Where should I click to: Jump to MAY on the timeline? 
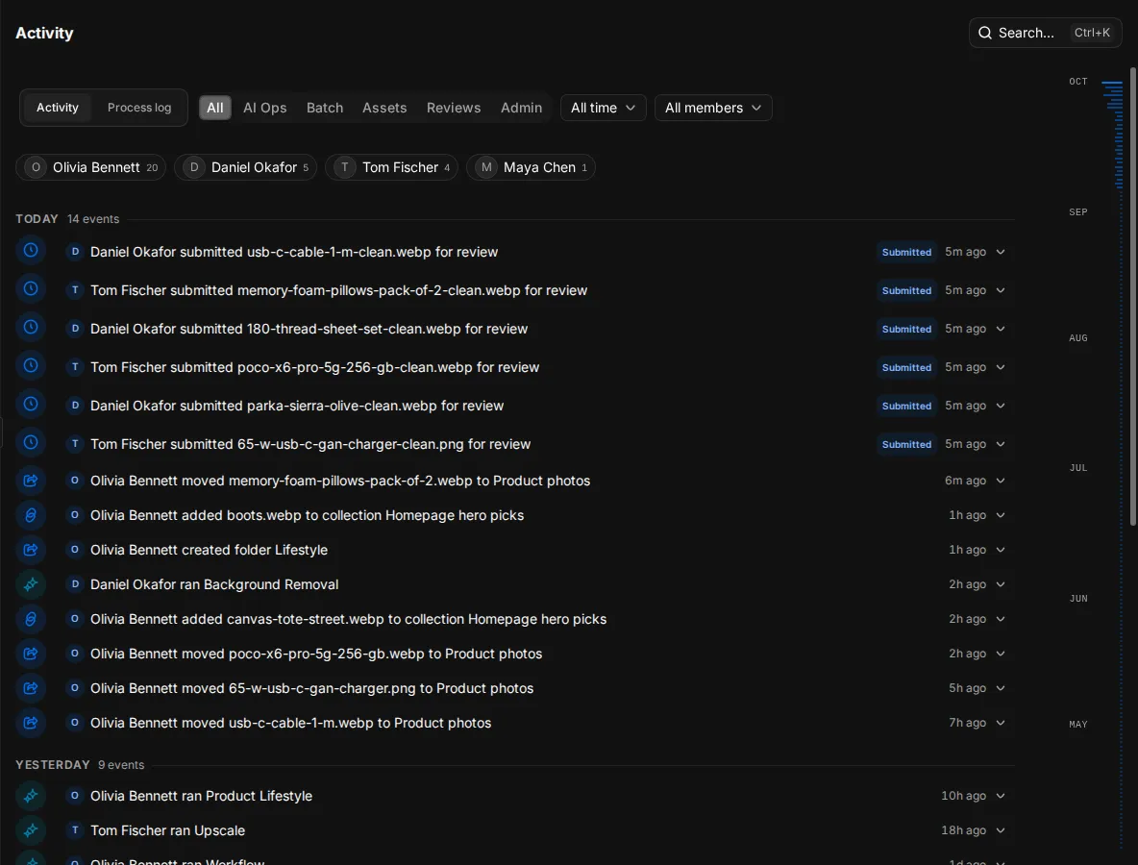1077,725
